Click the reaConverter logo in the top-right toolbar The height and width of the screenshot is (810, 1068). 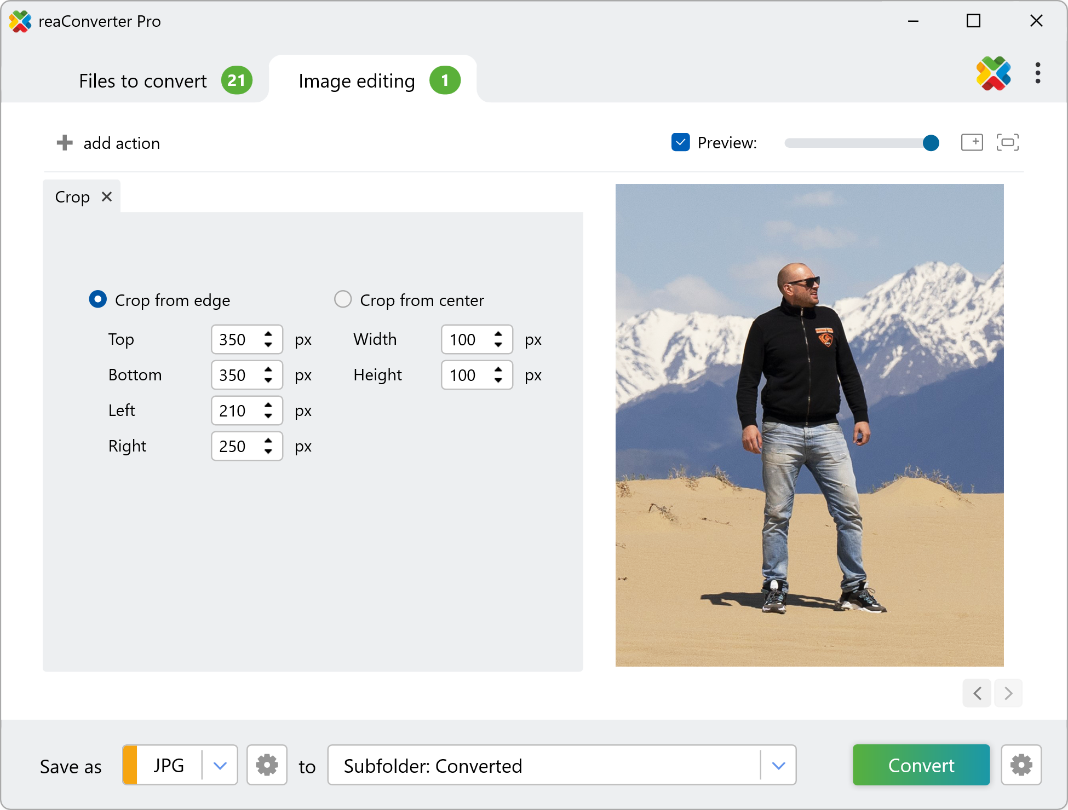(993, 73)
